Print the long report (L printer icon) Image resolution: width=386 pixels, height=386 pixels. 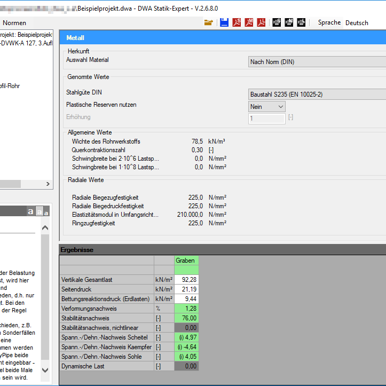pos(301,22)
